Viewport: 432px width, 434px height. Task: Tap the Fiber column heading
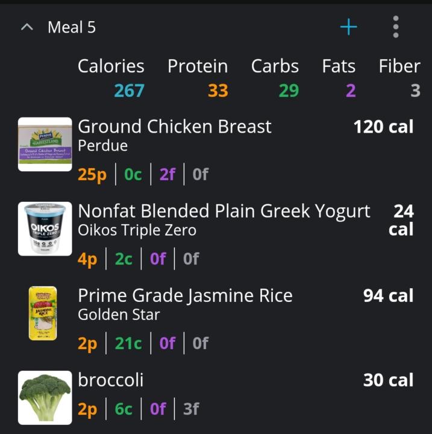pyautogui.click(x=399, y=66)
